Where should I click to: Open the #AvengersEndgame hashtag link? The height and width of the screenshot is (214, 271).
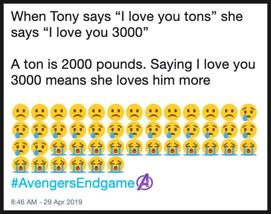[x=73, y=183]
